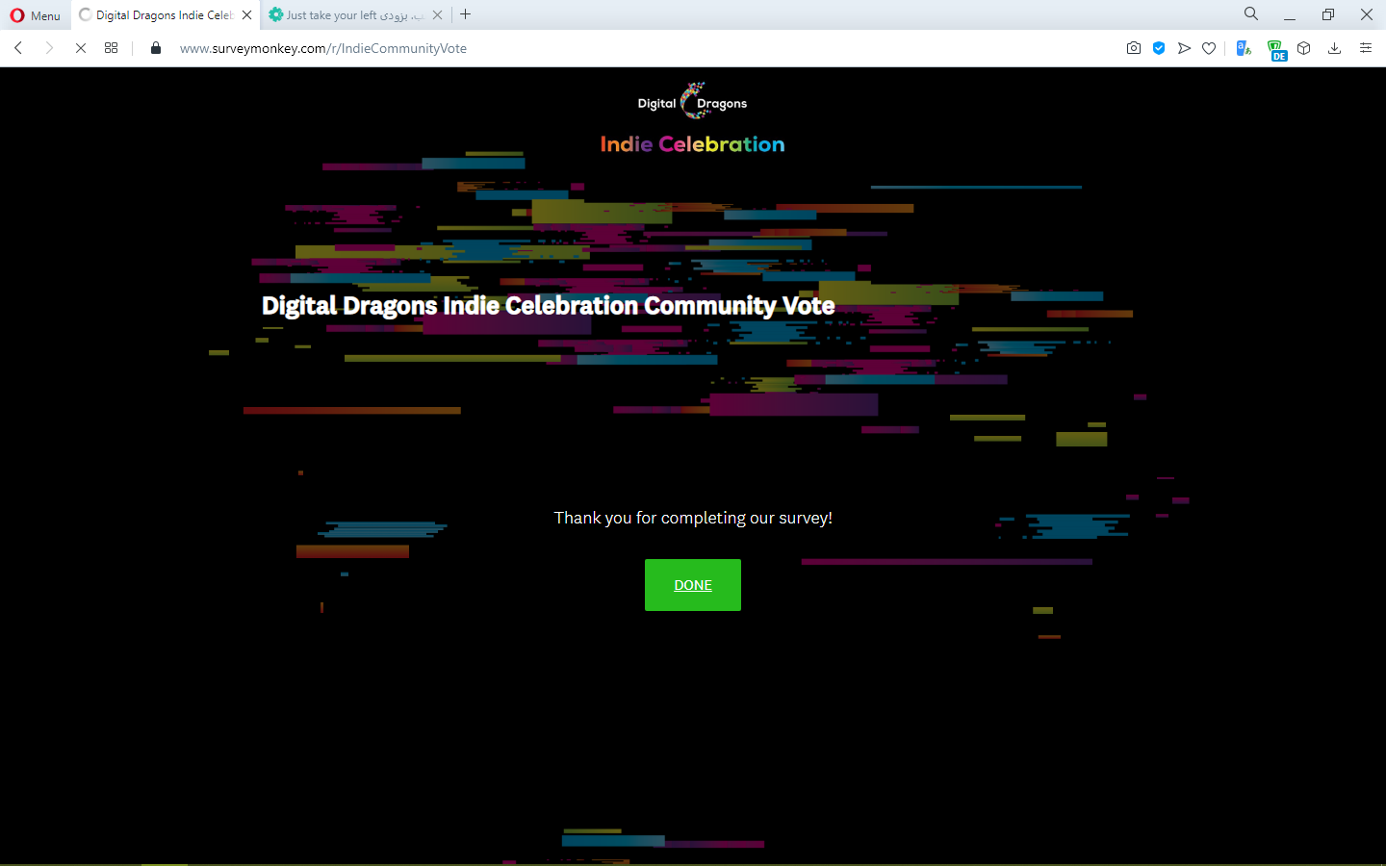
Task: Close the Just take your left tab
Action: (x=437, y=15)
